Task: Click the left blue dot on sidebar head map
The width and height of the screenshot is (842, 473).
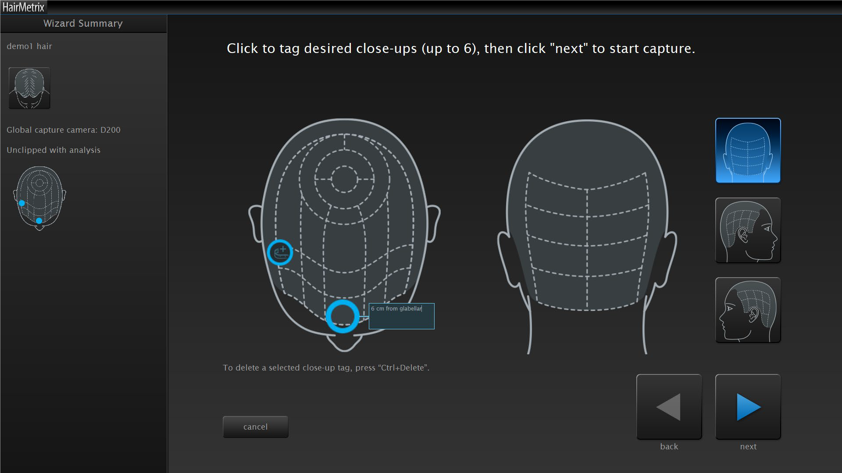Action: click(22, 203)
